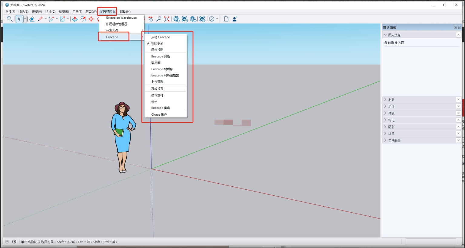Close the 图元信息 panel
Screen dimensions: 465x248
pos(458,35)
